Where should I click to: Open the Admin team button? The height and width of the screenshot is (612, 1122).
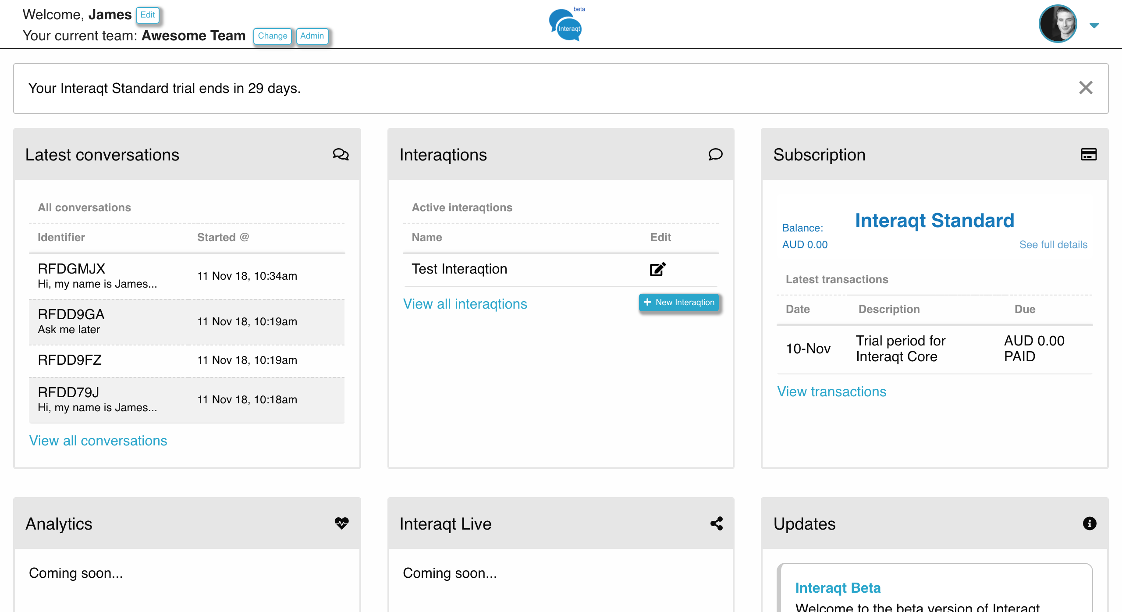pyautogui.click(x=312, y=36)
